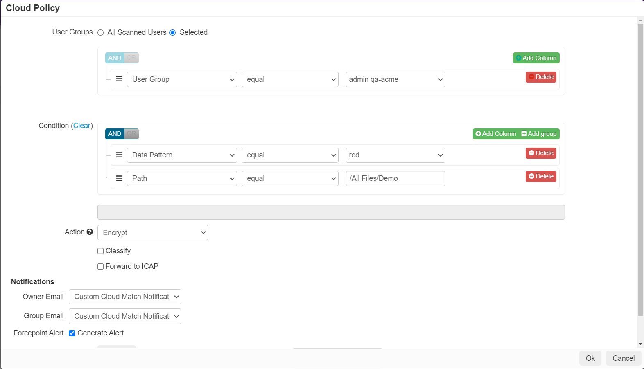Confirm the policy with the Ok button
Viewport: 644px width, 369px height.
(590, 358)
